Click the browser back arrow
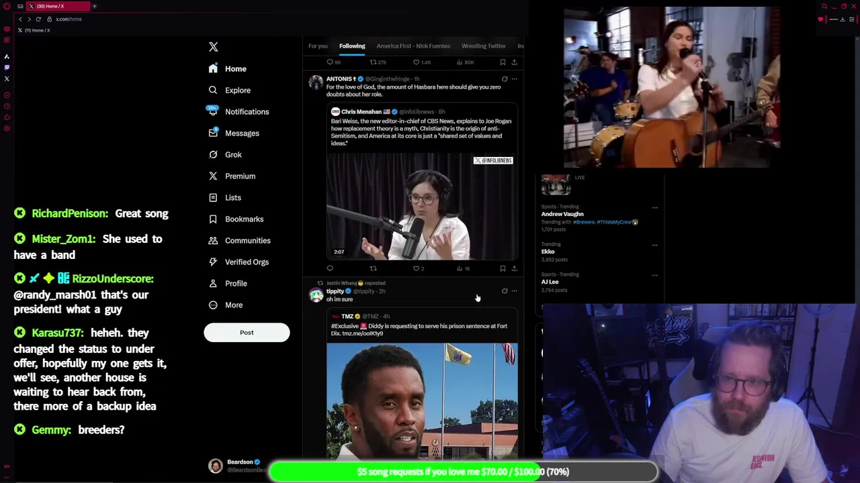This screenshot has width=860, height=483. (x=20, y=19)
